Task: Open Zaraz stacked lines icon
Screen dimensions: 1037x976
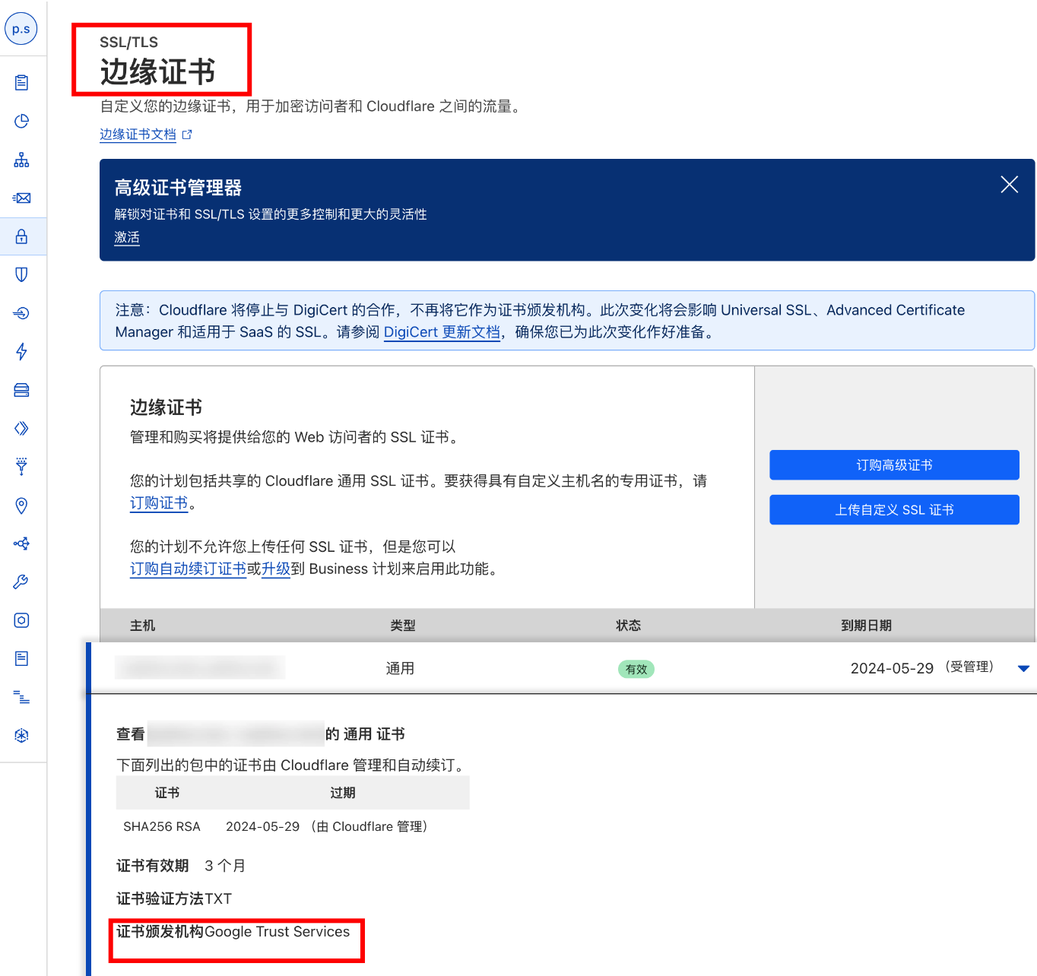Action: coord(21,697)
